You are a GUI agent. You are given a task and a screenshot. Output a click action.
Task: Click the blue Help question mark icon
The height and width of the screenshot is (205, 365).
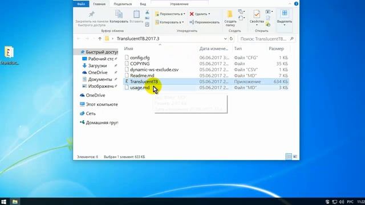296,4
